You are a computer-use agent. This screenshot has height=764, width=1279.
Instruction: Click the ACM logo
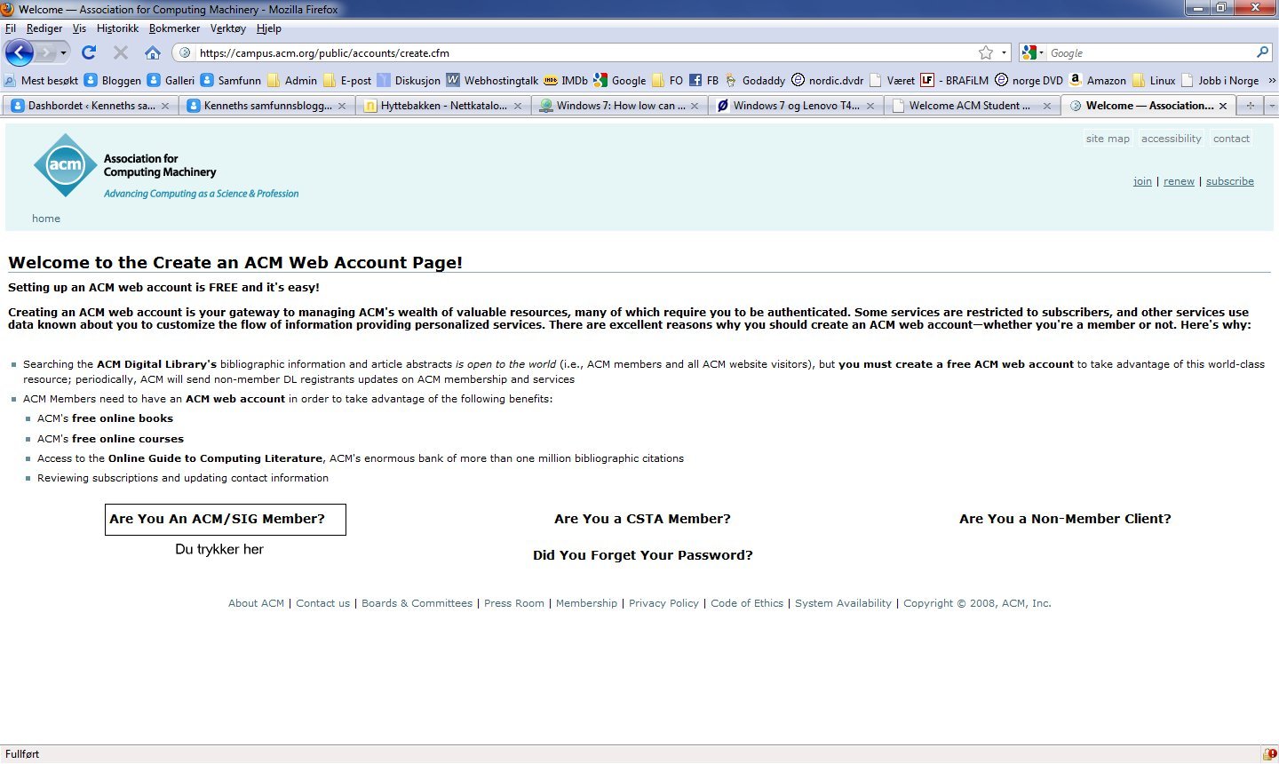[x=65, y=165]
